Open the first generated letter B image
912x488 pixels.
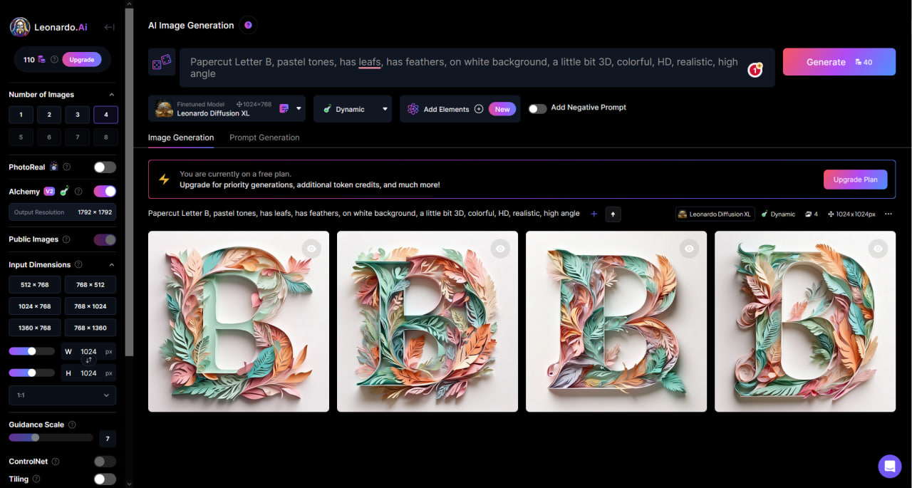238,321
